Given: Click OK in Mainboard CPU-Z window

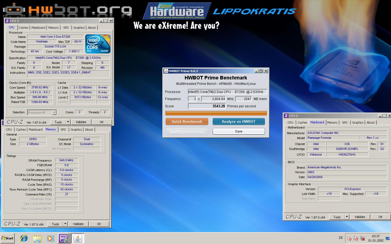Looking at the screenshot, I should click(x=380, y=217).
